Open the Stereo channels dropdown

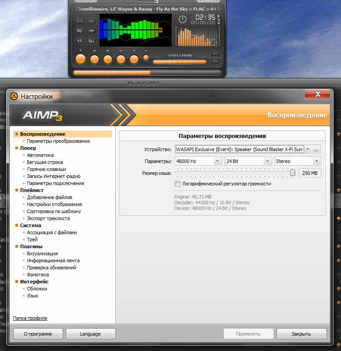click(x=316, y=161)
